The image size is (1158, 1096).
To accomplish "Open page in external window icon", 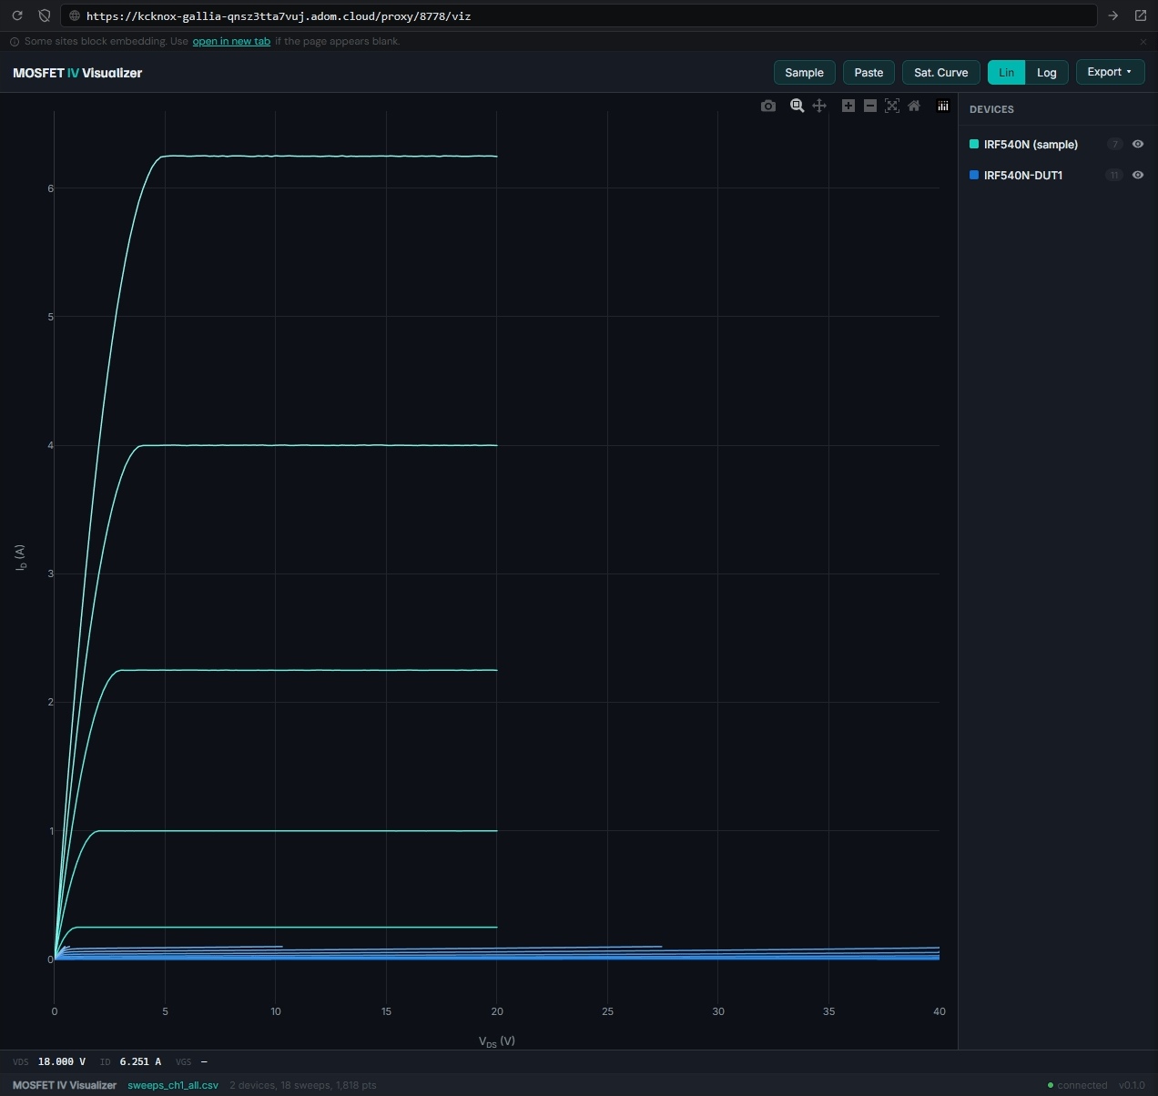I will (x=1140, y=15).
